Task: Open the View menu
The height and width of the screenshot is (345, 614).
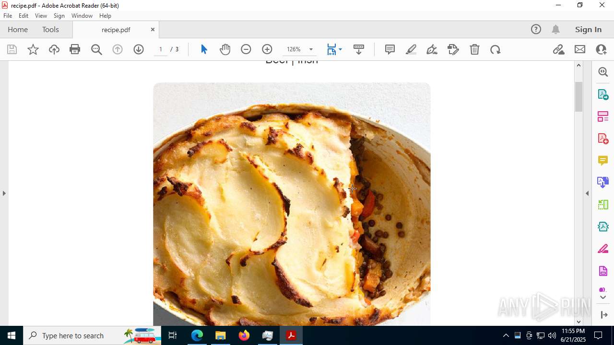Action: tap(41, 16)
